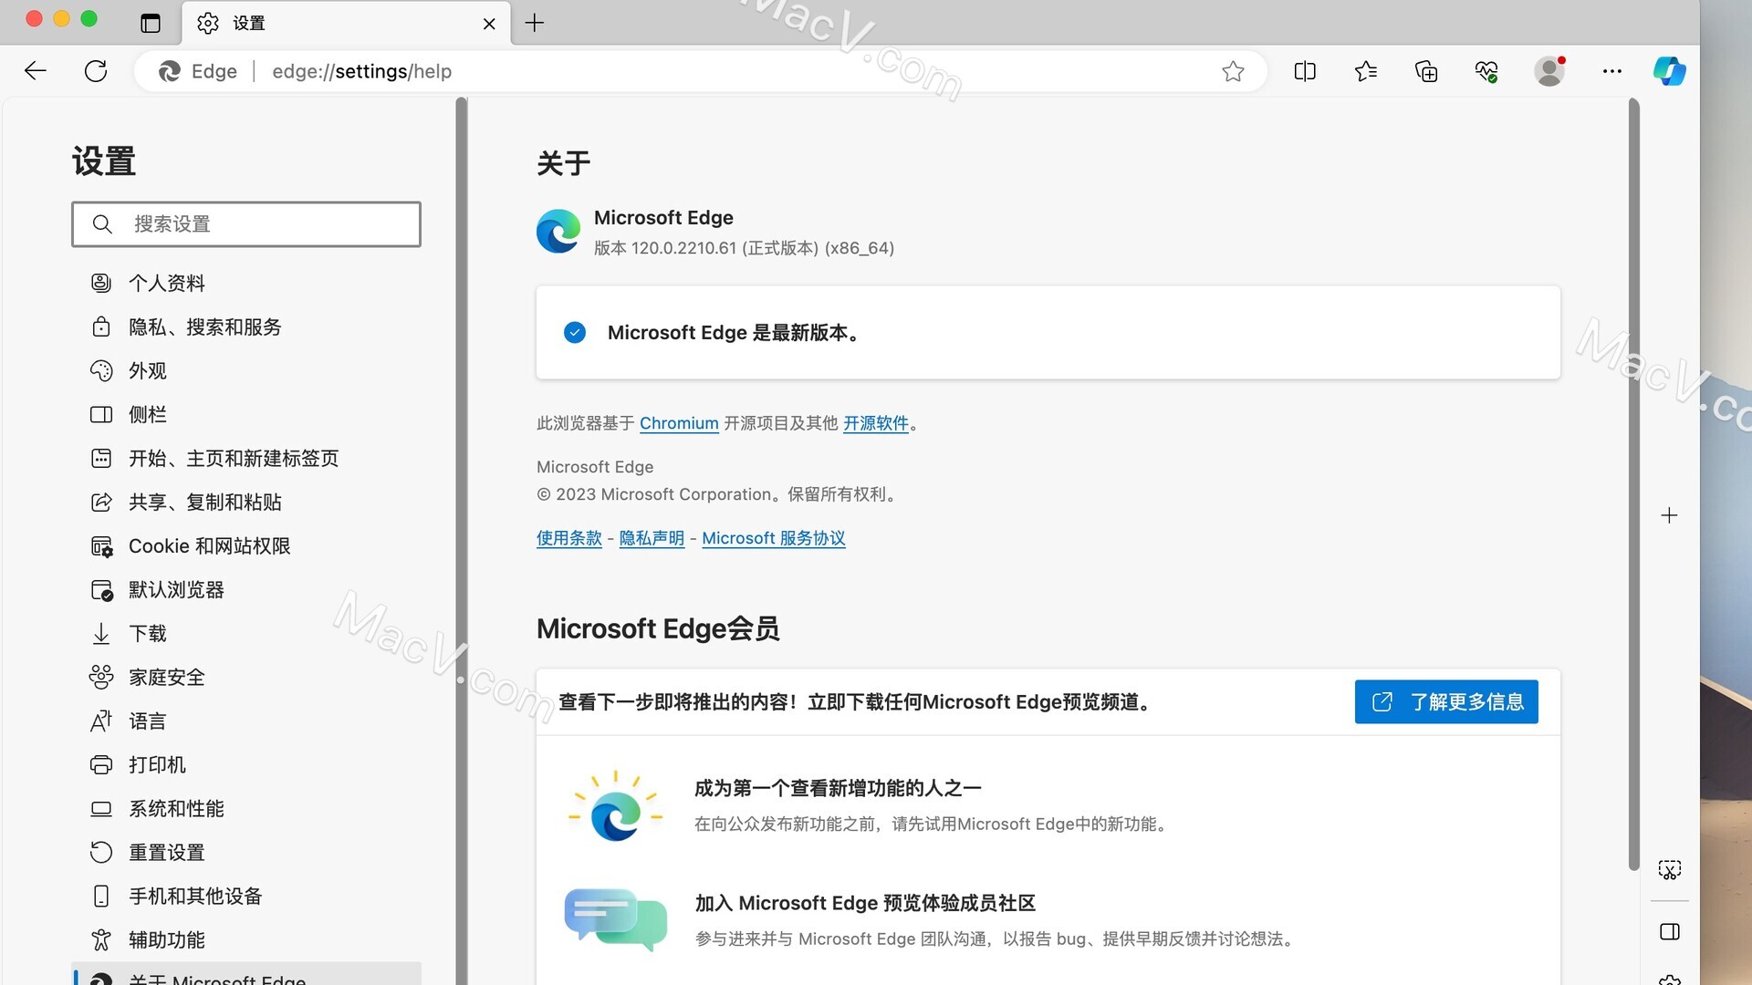The width and height of the screenshot is (1752, 985).
Task: Add this page to favorites star
Action: click(x=1233, y=71)
